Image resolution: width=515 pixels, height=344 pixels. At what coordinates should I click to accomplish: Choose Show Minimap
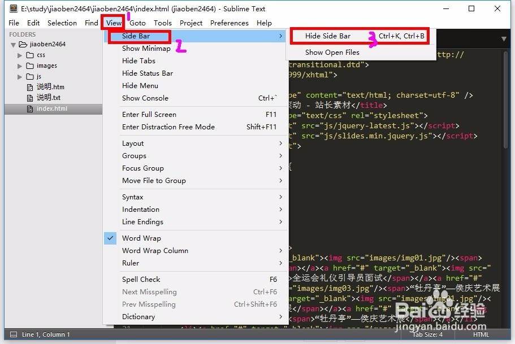[196, 49]
